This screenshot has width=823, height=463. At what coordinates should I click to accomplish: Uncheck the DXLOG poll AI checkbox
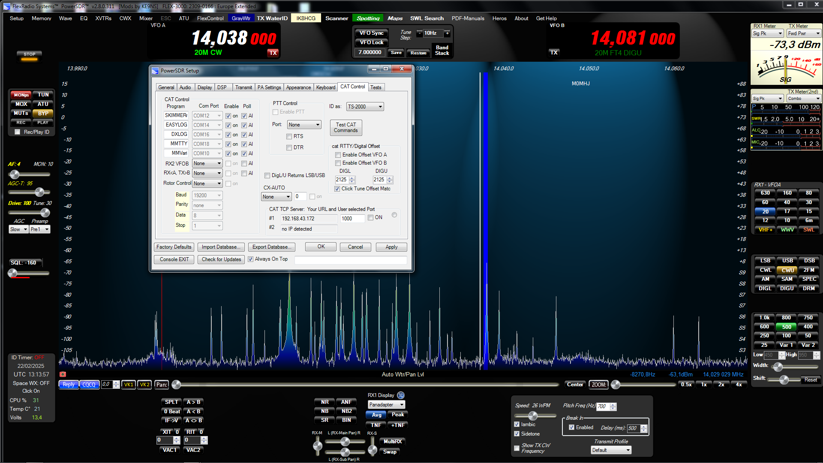(244, 135)
